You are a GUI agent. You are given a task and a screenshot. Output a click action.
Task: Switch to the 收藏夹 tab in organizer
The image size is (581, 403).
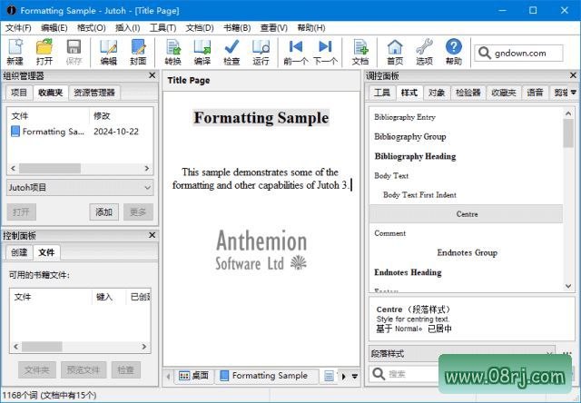pos(51,93)
